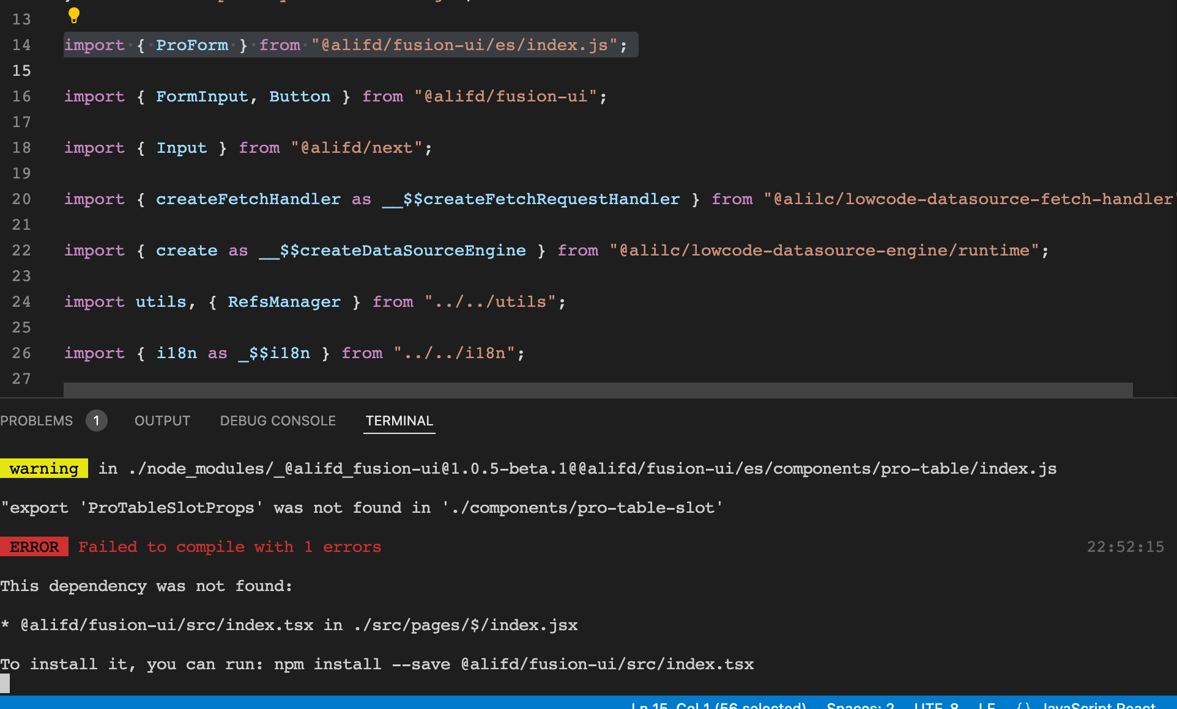The height and width of the screenshot is (709, 1177).
Task: Click __$$createFetchRequestHandler alias on line 20
Action: tap(531, 199)
